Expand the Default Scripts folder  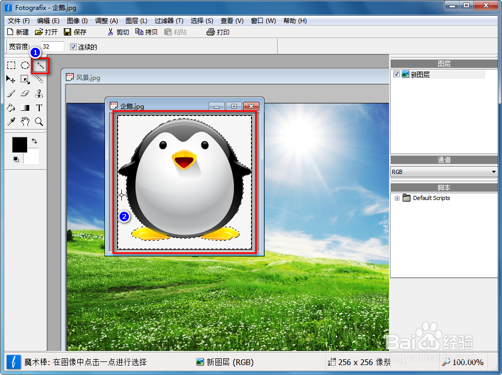tap(397, 198)
